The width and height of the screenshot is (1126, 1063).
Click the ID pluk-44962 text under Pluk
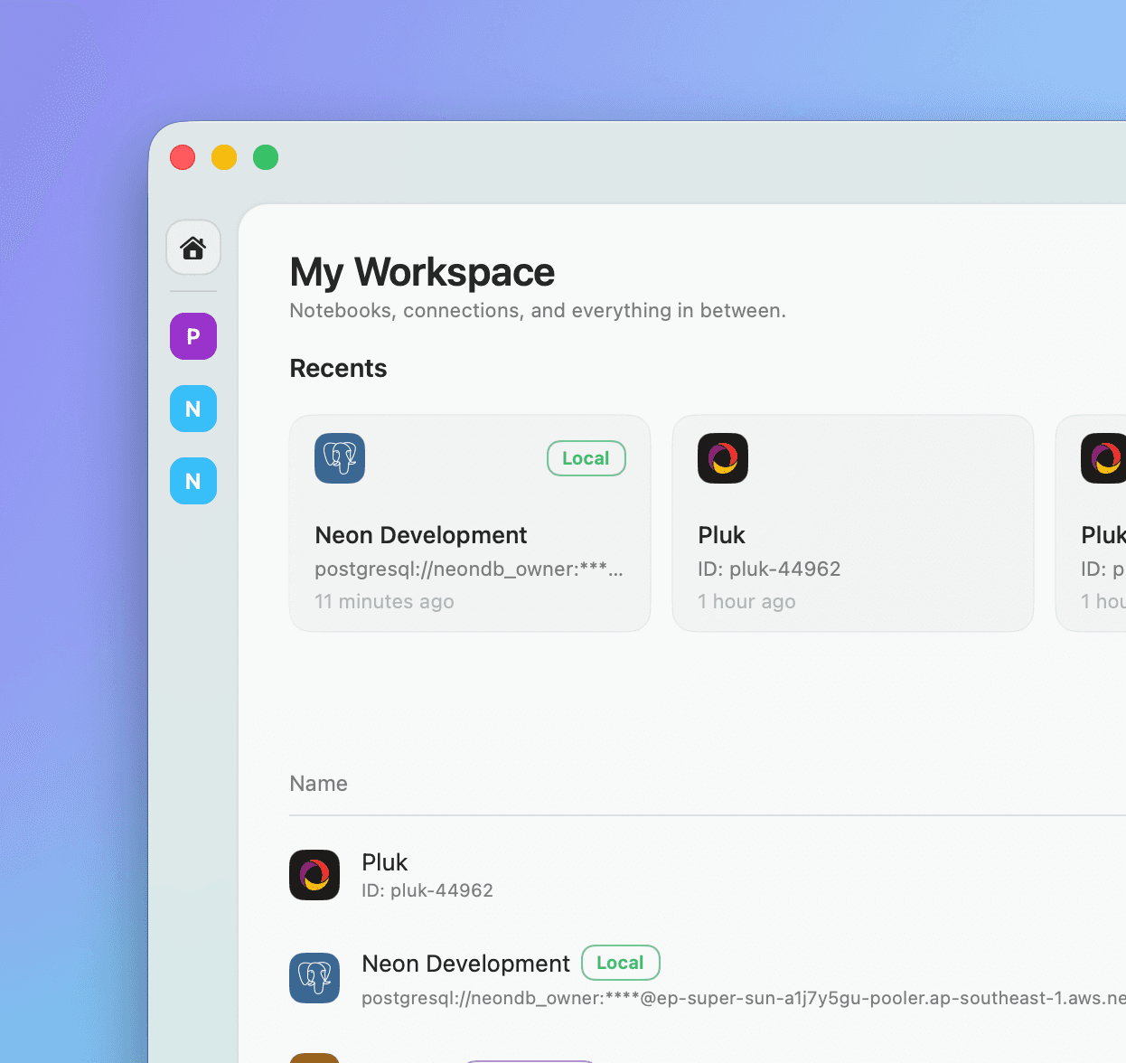(x=769, y=569)
